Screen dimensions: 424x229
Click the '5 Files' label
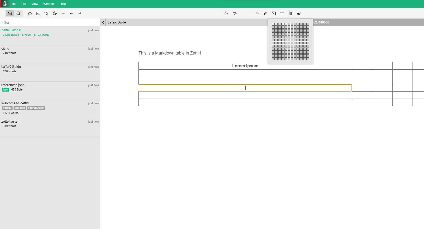(x=26, y=35)
